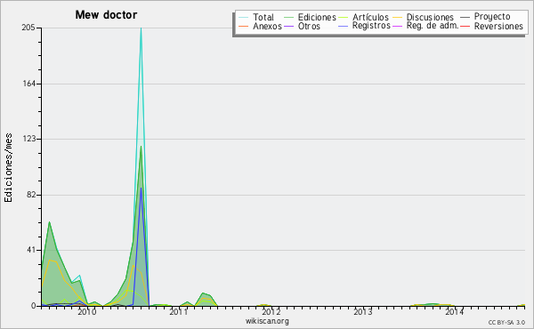
Task: Click the y-axis value 205
Action: [x=28, y=28]
